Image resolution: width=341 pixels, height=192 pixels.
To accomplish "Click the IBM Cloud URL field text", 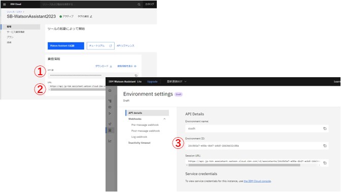I will pos(78,86).
